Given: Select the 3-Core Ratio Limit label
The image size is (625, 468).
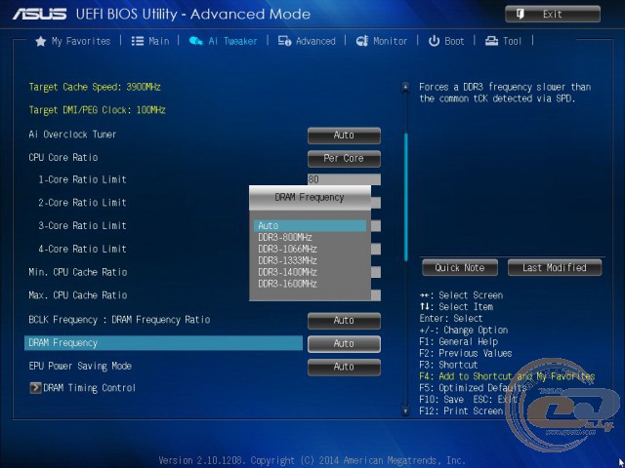Looking at the screenshot, I should point(82,225).
